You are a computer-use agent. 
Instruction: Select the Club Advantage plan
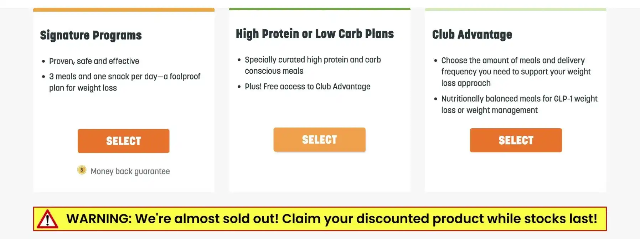[x=516, y=140]
